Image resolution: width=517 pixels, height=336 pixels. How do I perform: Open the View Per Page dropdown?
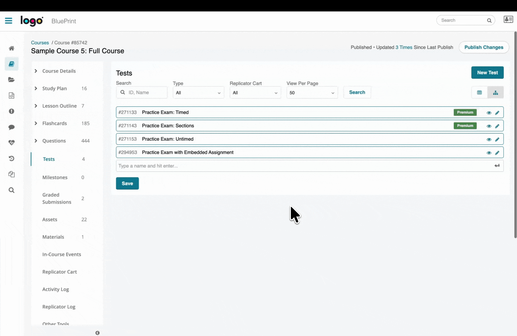[312, 93]
